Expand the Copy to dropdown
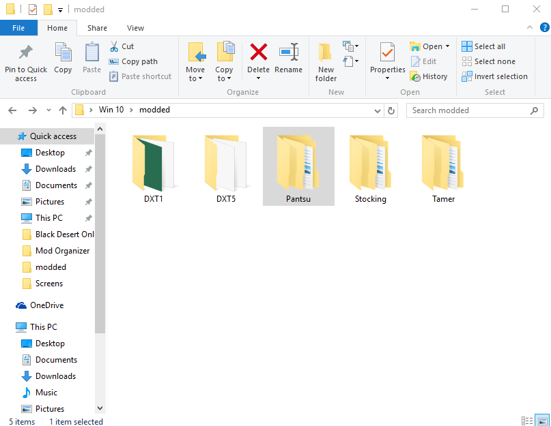Viewport: 551px width, 426px height. [224, 78]
